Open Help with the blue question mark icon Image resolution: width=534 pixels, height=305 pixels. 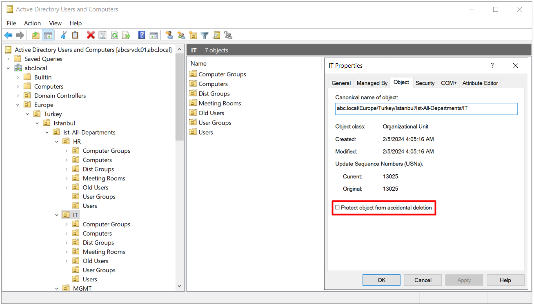[142, 36]
